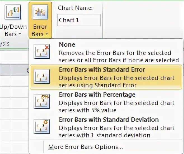Image resolution: width=184 pixels, height=154 pixels.
Task: Click the Standard Error error bars icon
Action: pos(41,76)
